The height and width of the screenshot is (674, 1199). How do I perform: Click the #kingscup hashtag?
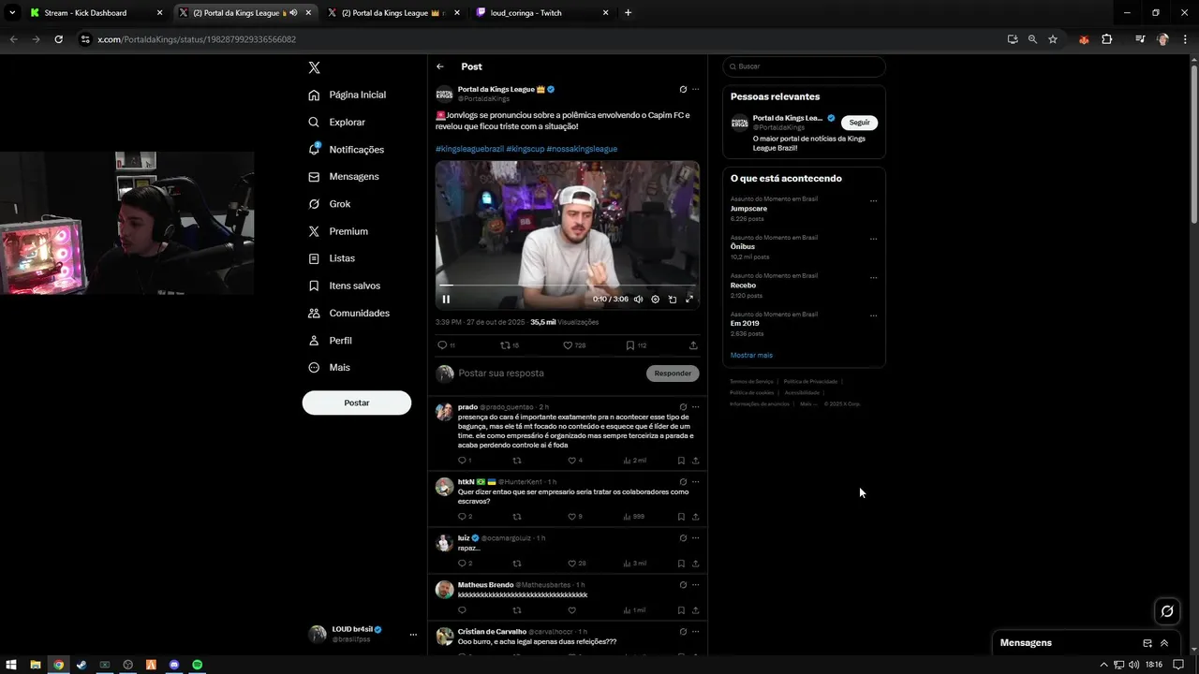(525, 149)
